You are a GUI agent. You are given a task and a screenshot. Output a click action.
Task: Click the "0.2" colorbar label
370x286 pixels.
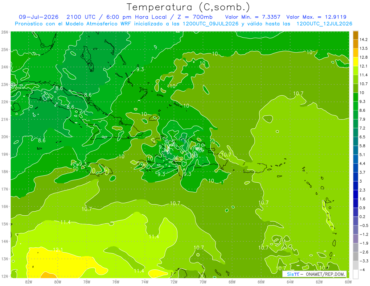[362, 216]
